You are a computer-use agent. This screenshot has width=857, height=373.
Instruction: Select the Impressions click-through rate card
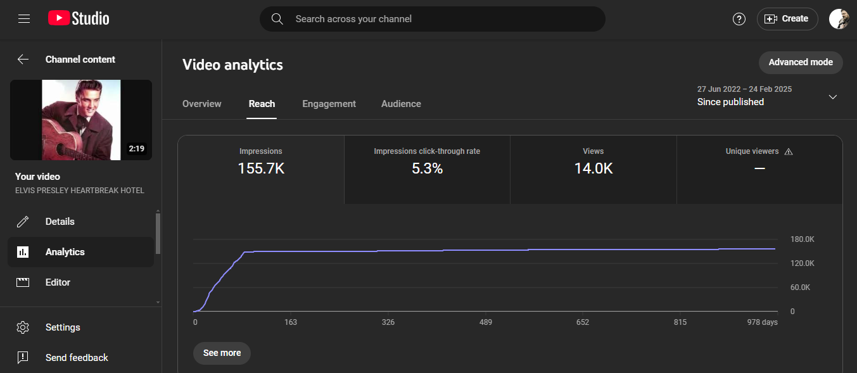[427, 170]
